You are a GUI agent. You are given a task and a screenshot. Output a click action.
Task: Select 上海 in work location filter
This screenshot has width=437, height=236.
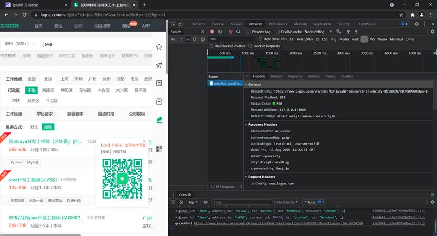[x=65, y=79]
